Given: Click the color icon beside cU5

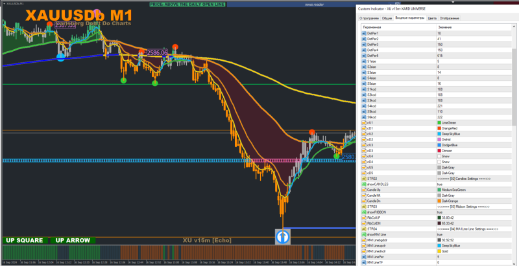Looking at the screenshot, I should (x=365, y=168).
